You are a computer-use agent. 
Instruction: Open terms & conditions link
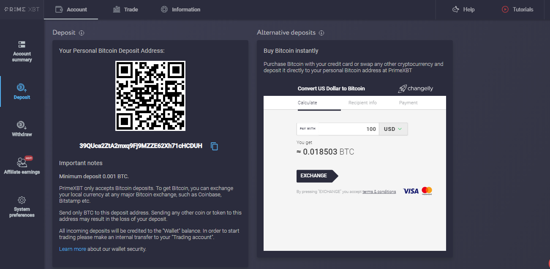pyautogui.click(x=379, y=192)
